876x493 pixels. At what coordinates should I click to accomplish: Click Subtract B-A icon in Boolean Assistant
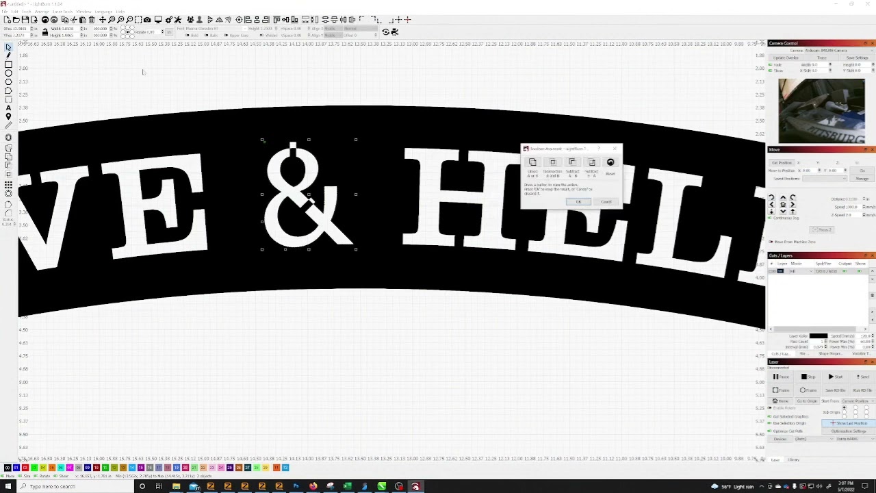[x=591, y=162]
